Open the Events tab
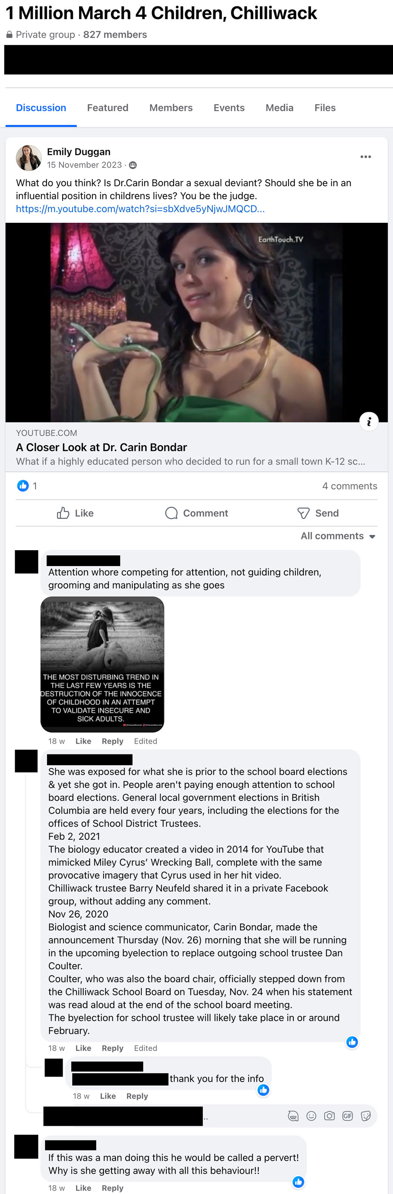393x1194 pixels. (x=229, y=108)
